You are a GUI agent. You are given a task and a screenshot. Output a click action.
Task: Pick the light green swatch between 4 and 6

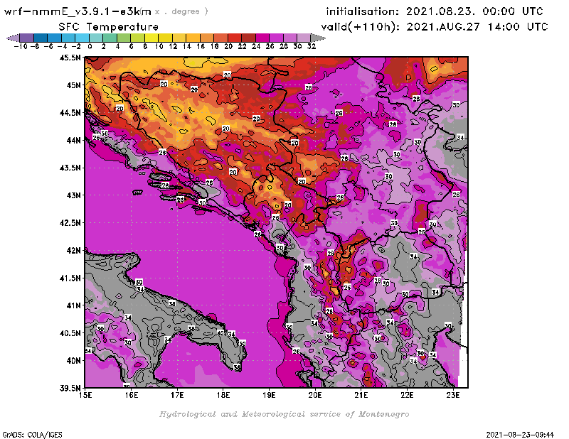coord(123,38)
